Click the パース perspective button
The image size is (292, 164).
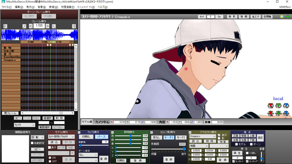coord(101,137)
